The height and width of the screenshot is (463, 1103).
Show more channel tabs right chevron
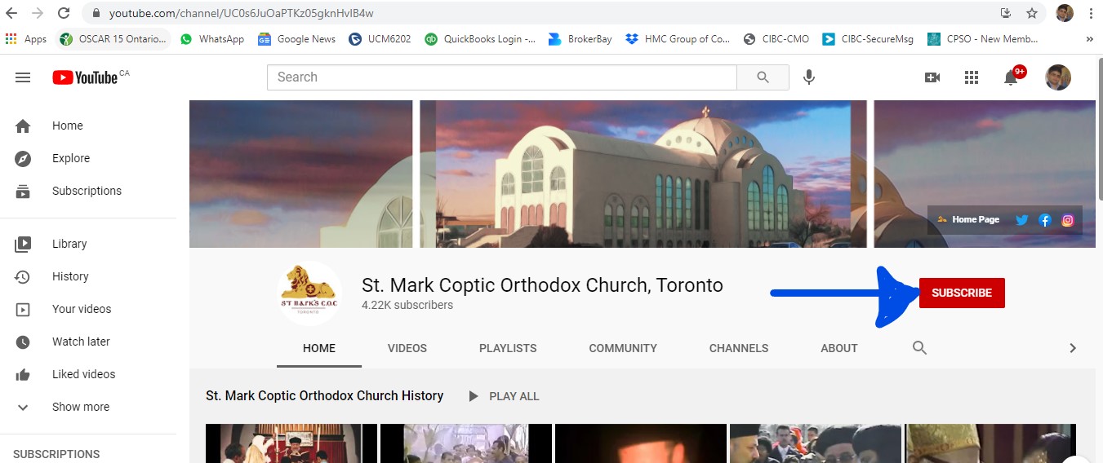(1073, 348)
